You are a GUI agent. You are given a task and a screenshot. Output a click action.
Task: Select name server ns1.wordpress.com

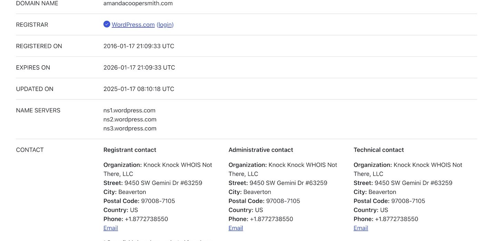coord(129,111)
